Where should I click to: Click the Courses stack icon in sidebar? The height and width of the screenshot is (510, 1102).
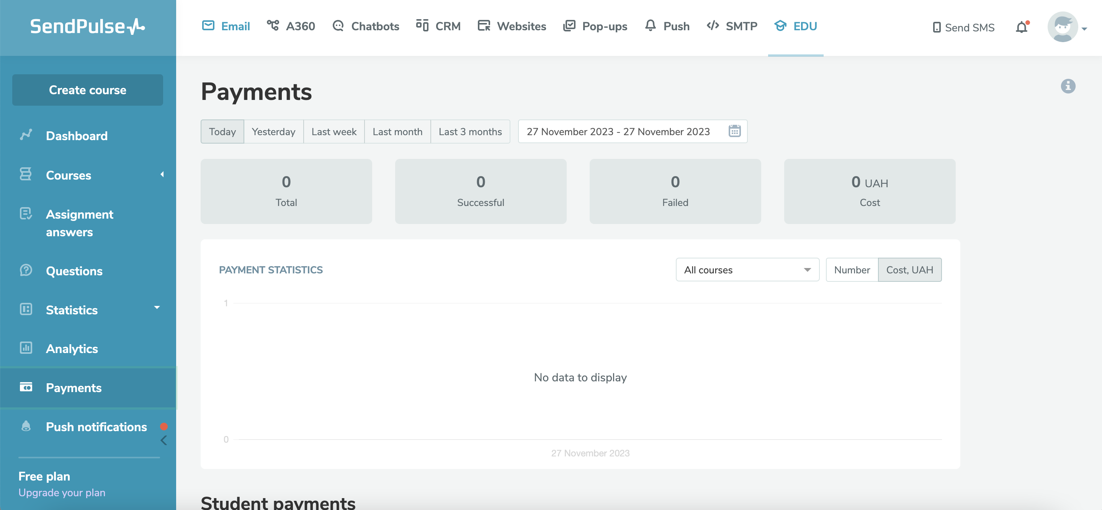point(26,174)
